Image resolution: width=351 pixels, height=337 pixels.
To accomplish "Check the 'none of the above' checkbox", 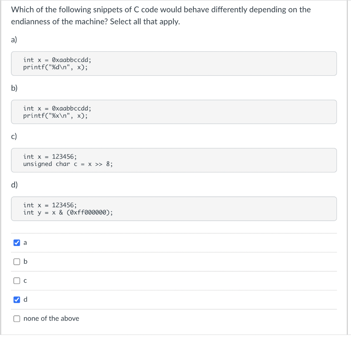I will [16, 319].
